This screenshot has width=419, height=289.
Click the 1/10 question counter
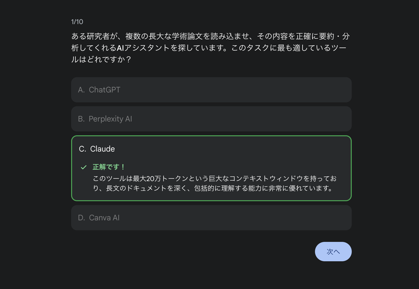click(x=77, y=22)
